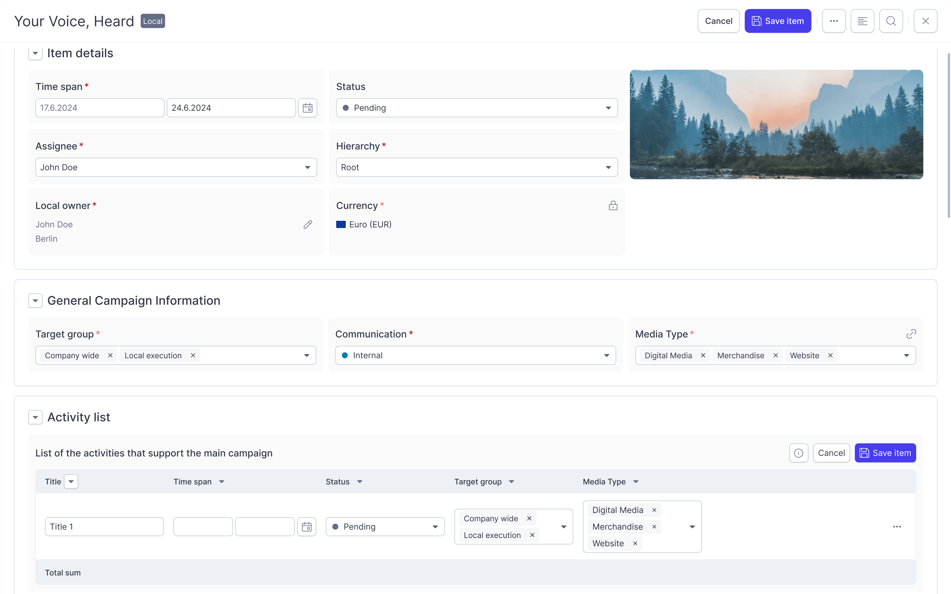Click Save item in the page header
Viewport: 951px width, 594px height.
778,21
